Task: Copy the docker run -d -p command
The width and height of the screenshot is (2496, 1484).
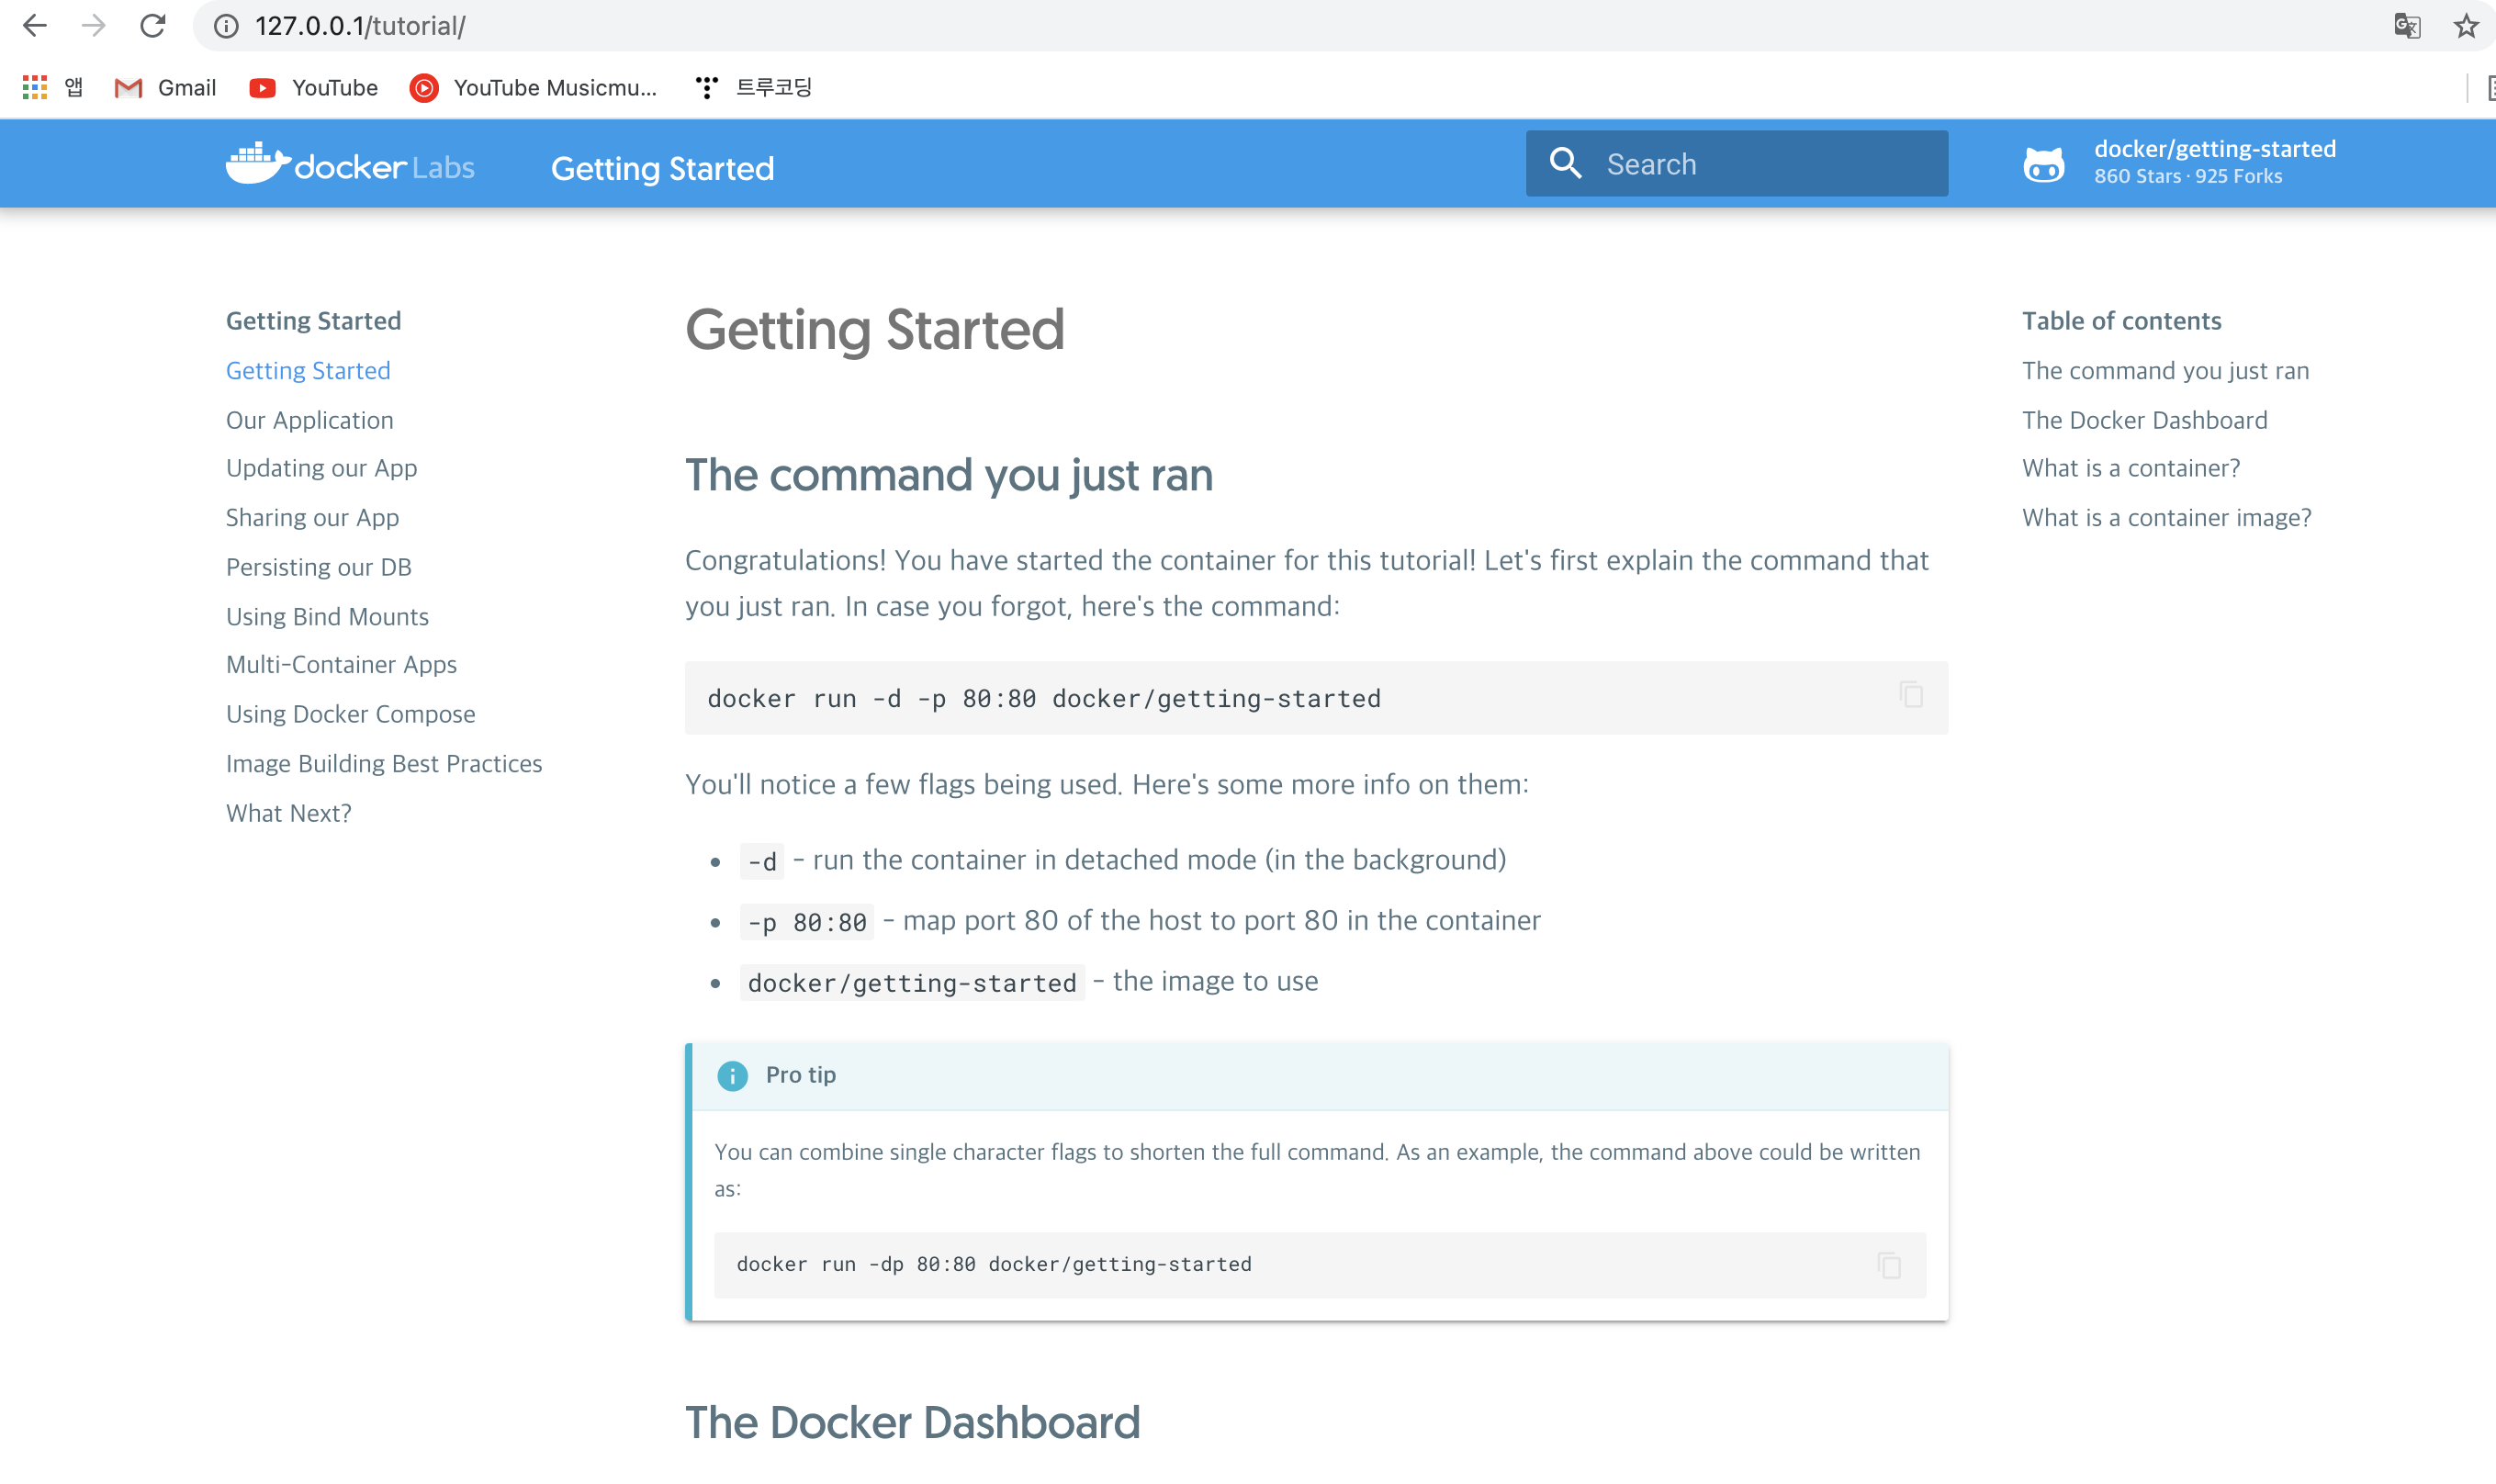Action: tap(1910, 695)
